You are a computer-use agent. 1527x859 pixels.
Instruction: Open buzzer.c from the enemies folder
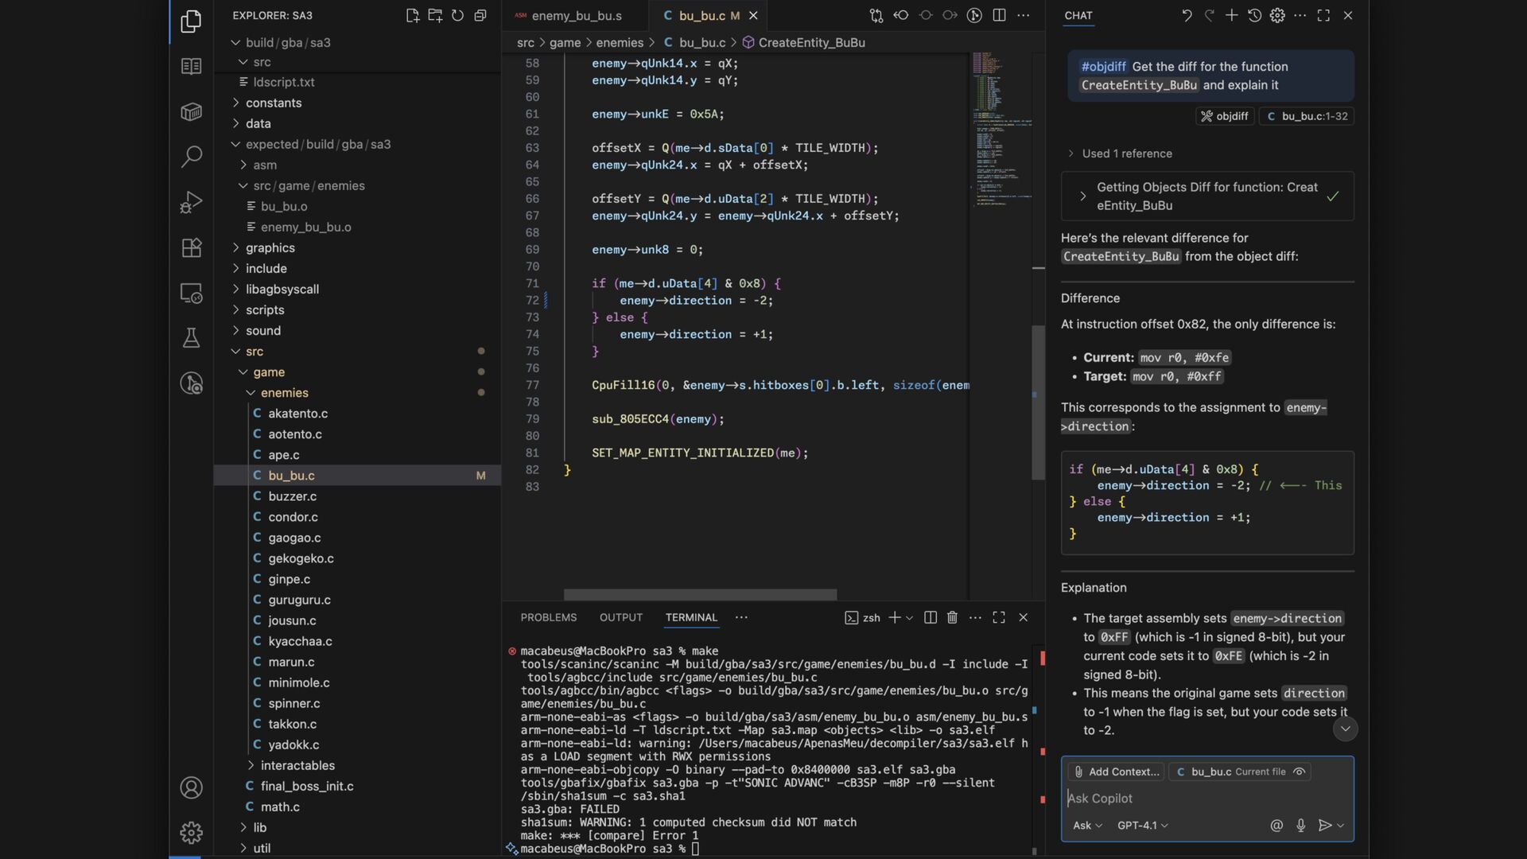click(x=292, y=496)
